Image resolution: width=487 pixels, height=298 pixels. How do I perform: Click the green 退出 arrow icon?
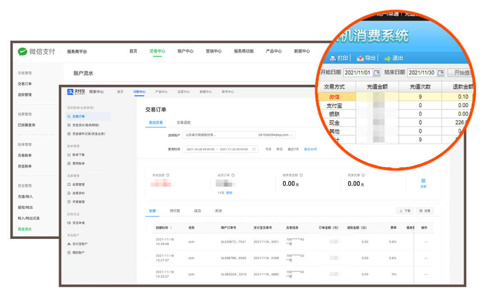pyautogui.click(x=387, y=58)
